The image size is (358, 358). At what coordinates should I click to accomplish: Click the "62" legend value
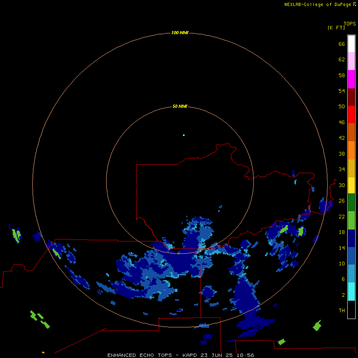(342, 60)
